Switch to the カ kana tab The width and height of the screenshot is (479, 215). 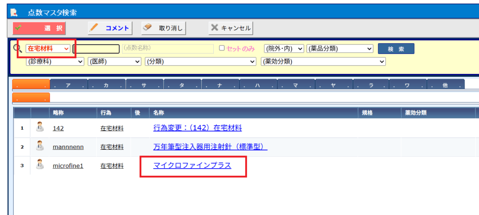point(106,85)
